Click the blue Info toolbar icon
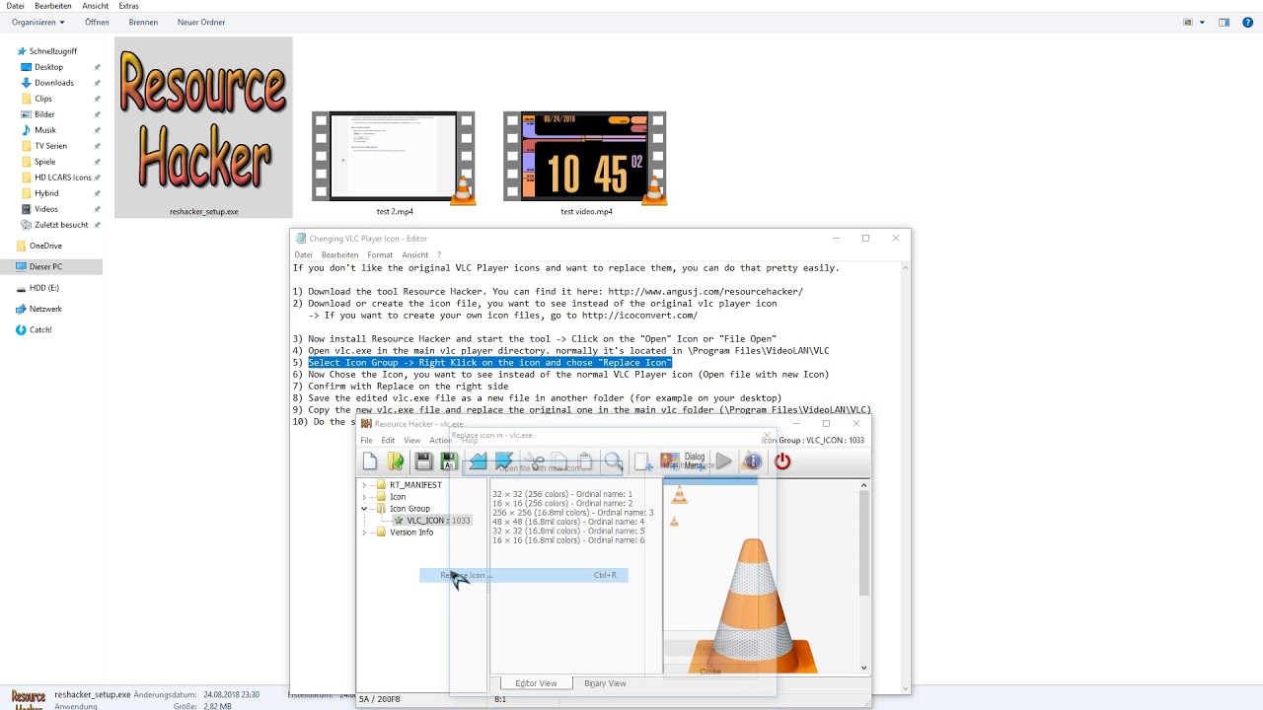The height and width of the screenshot is (710, 1263). pos(752,461)
